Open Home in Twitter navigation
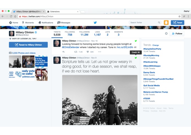Screen dimensions: 191x135 13,23
